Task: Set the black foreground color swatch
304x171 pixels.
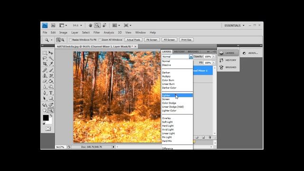Action: coord(46,118)
